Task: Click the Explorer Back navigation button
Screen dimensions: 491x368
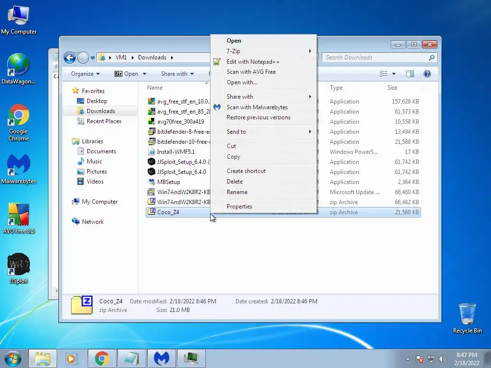Action: 70,57
